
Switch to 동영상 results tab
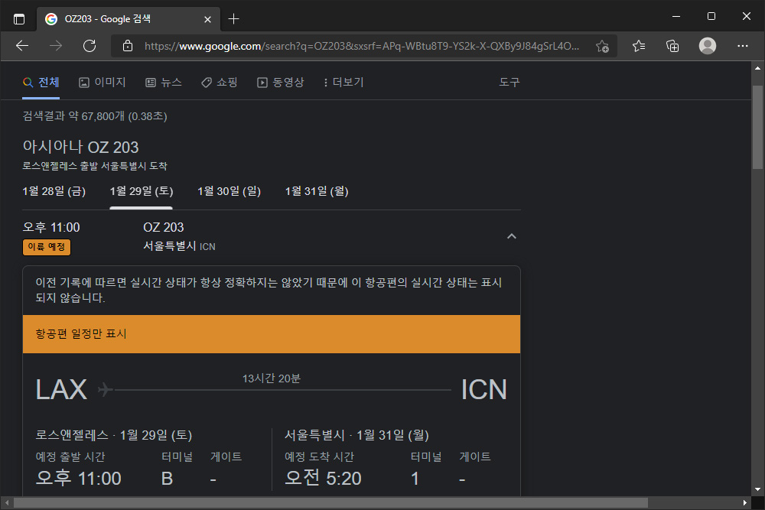click(x=281, y=83)
